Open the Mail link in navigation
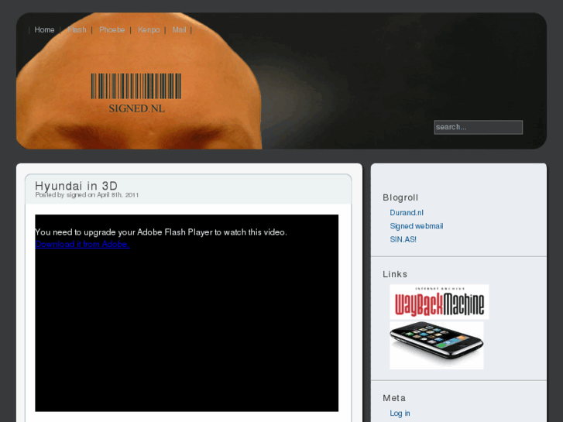This screenshot has width=563, height=422. click(x=179, y=29)
